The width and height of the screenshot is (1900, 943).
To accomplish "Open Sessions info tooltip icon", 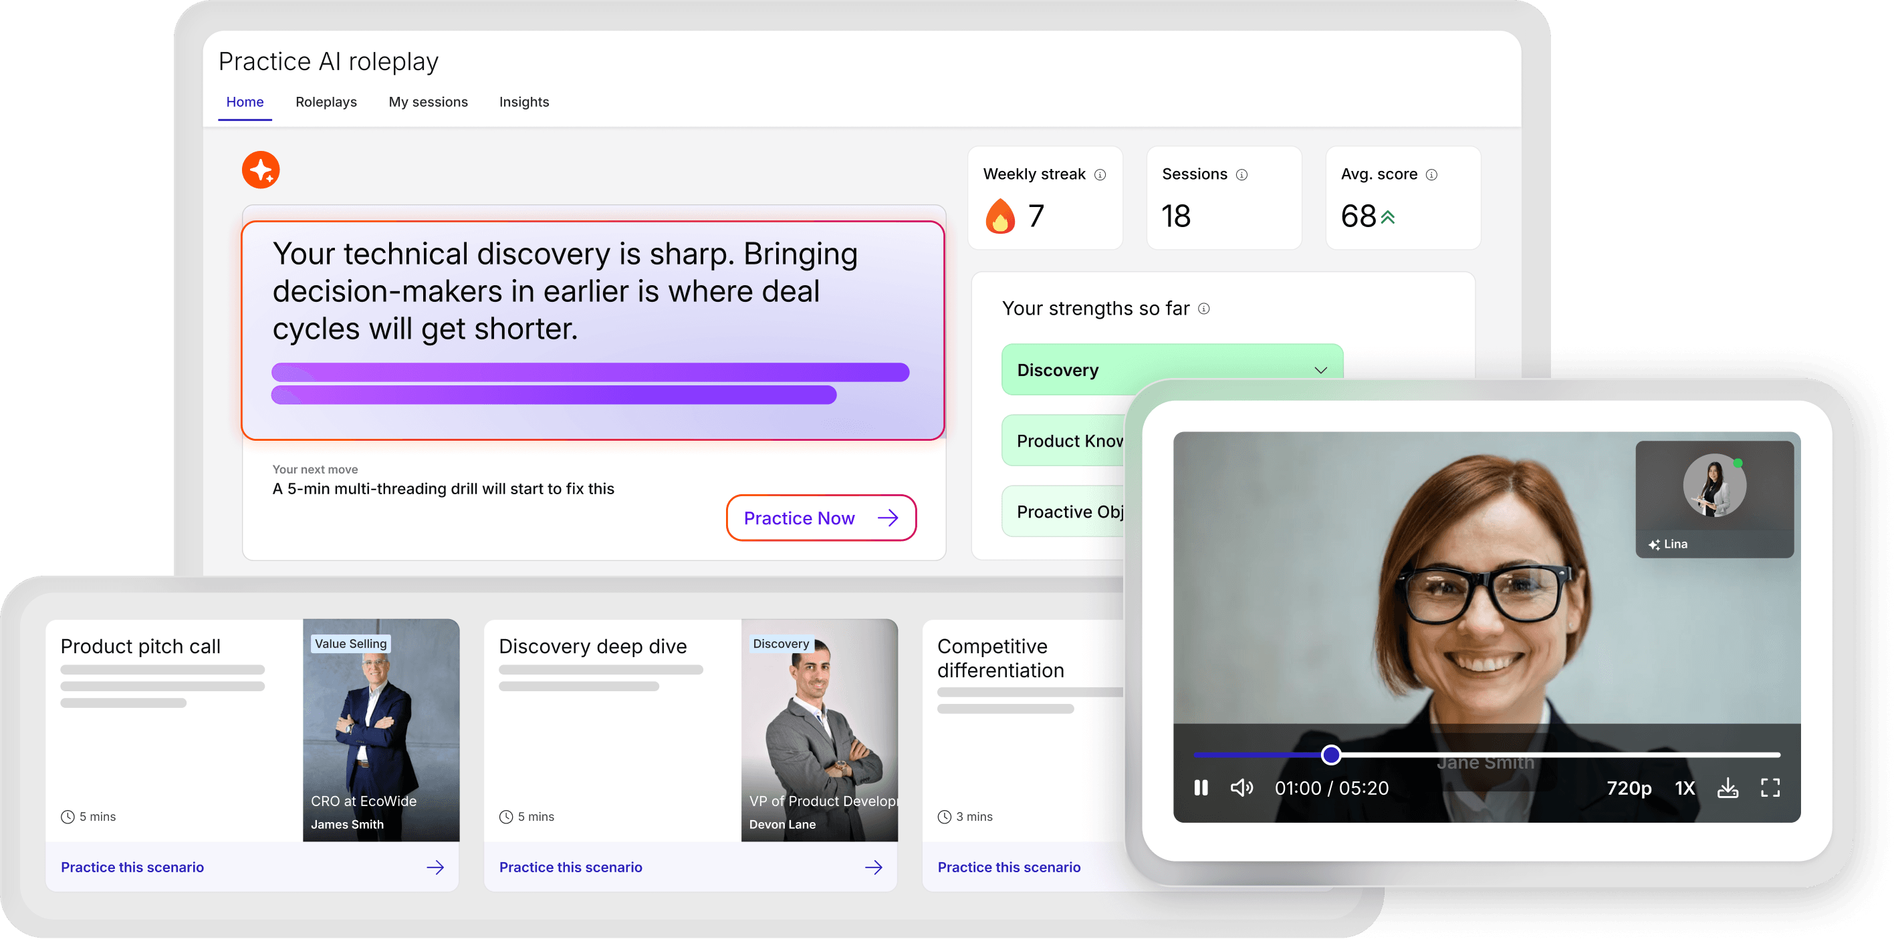I will pos(1241,174).
